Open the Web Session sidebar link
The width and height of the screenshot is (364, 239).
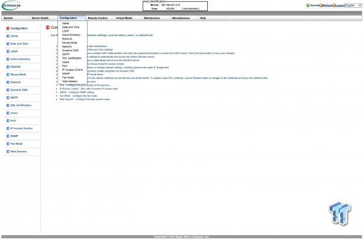point(19,152)
